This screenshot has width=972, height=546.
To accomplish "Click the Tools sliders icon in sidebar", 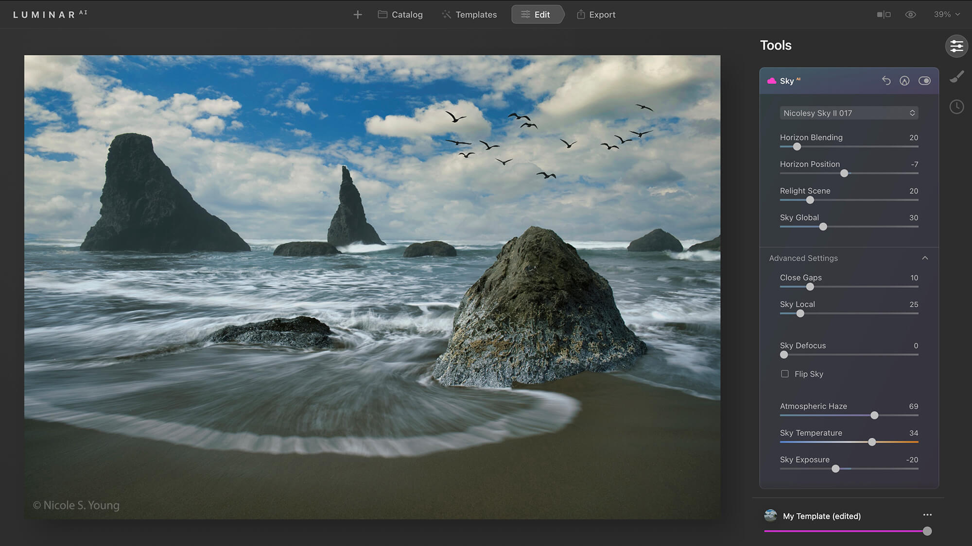I will 956,46.
